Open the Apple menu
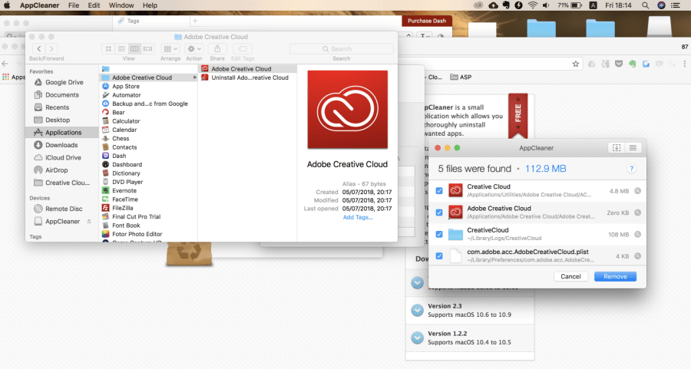 tap(7, 5)
